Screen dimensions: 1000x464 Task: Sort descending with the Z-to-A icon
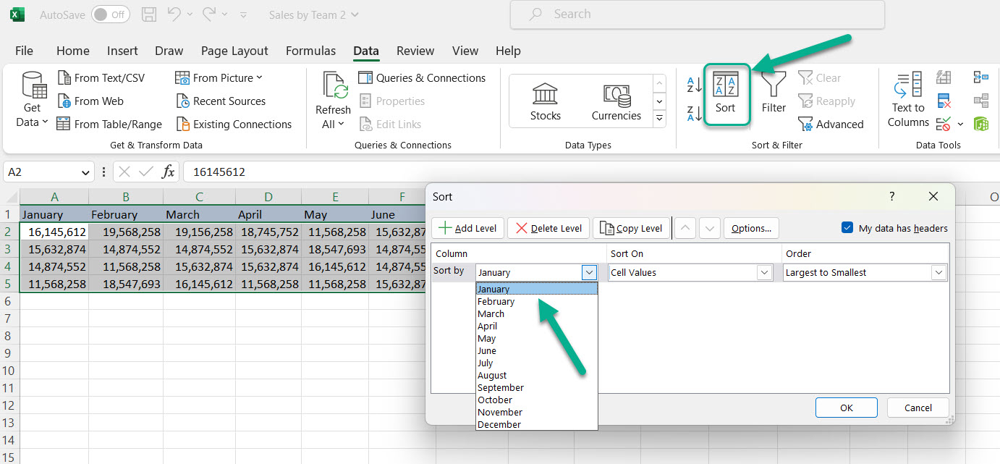[x=694, y=113]
